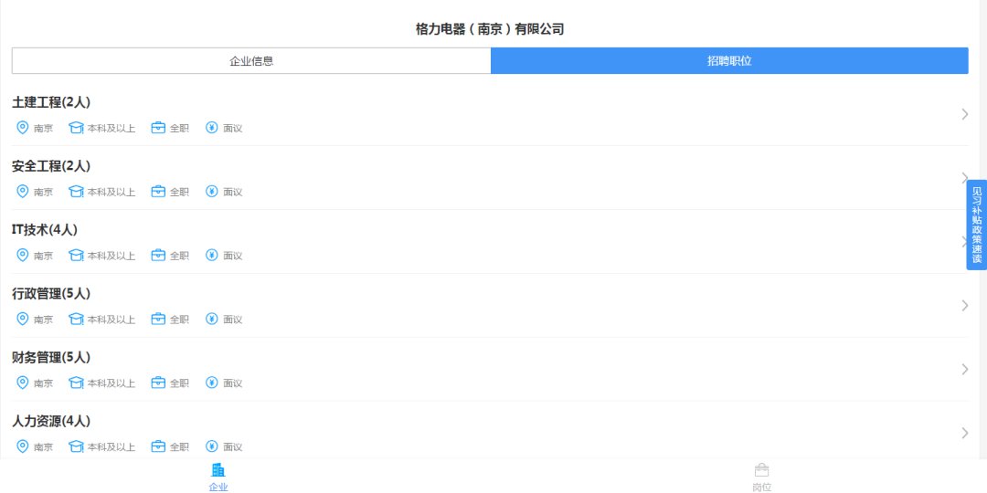Click the yen salary icon in IT技术 row
Viewport: 987px width, 493px height.
click(x=212, y=255)
